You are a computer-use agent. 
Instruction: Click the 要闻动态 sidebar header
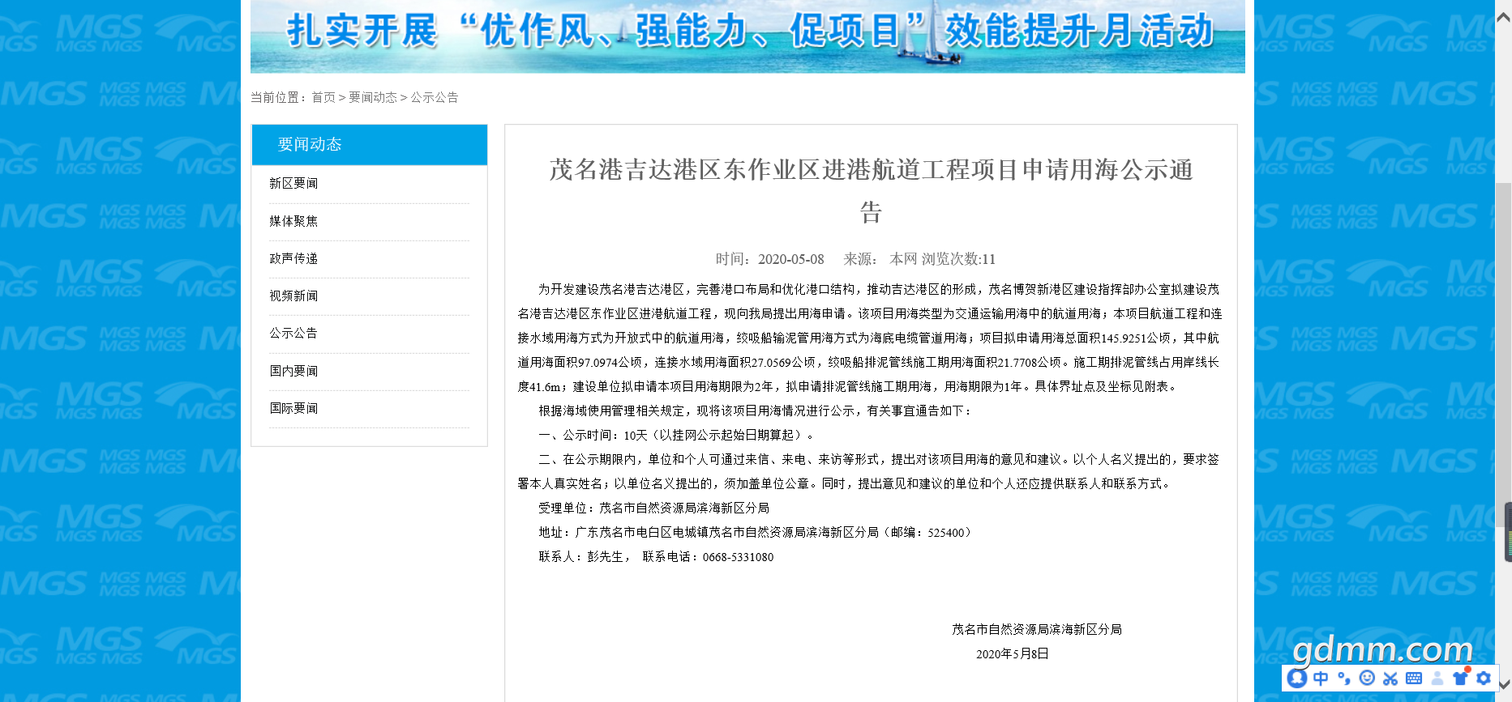[370, 144]
